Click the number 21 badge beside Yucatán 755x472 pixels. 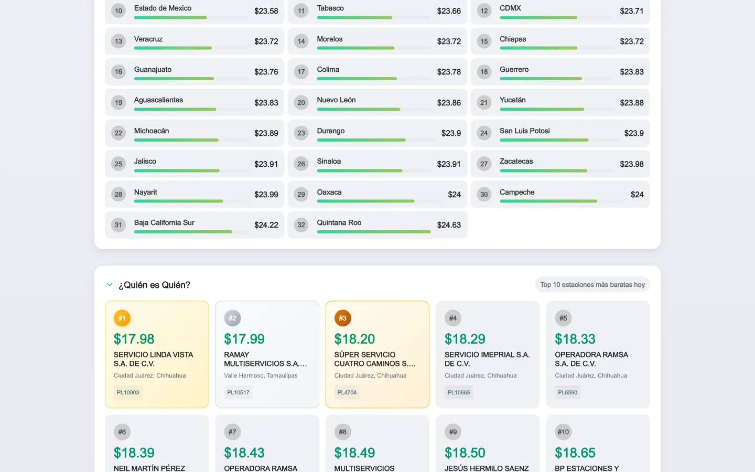[484, 103]
